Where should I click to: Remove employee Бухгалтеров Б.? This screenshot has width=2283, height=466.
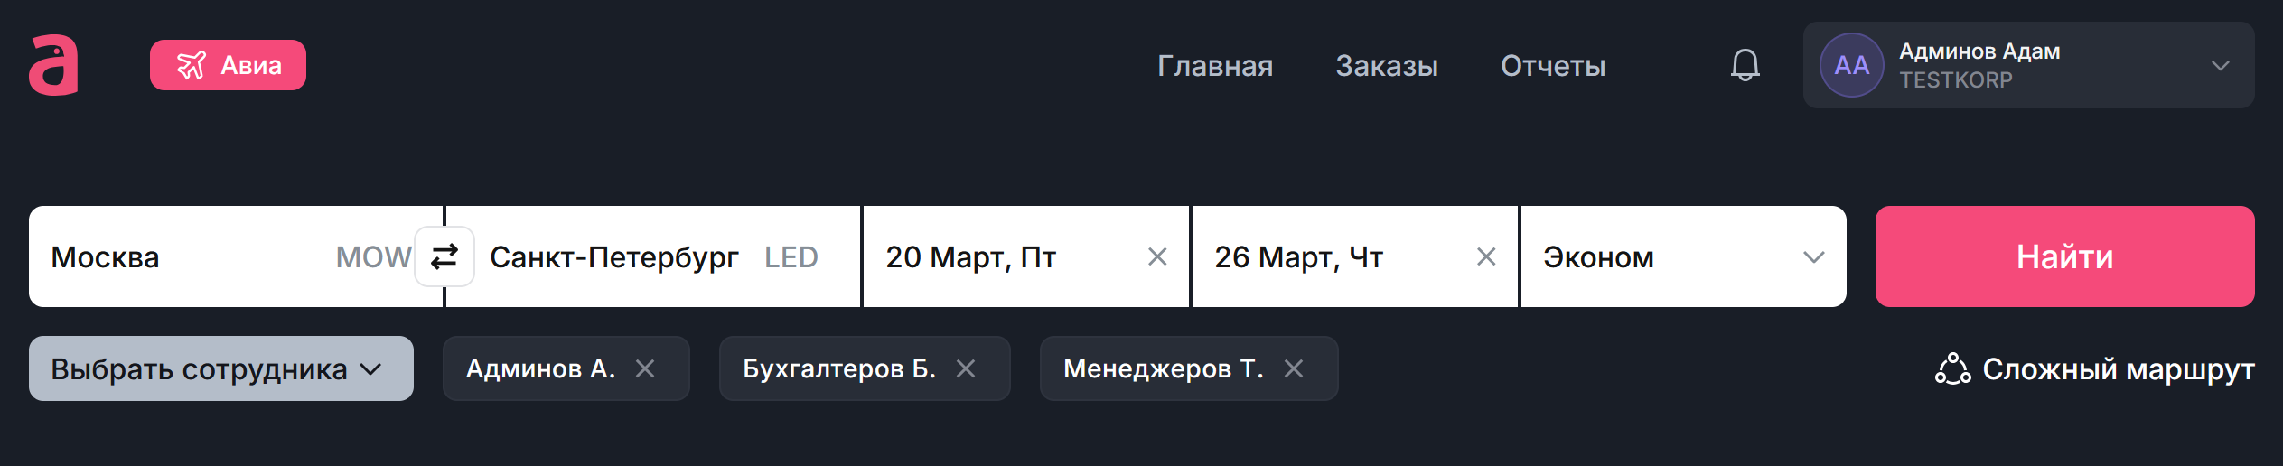(x=966, y=368)
